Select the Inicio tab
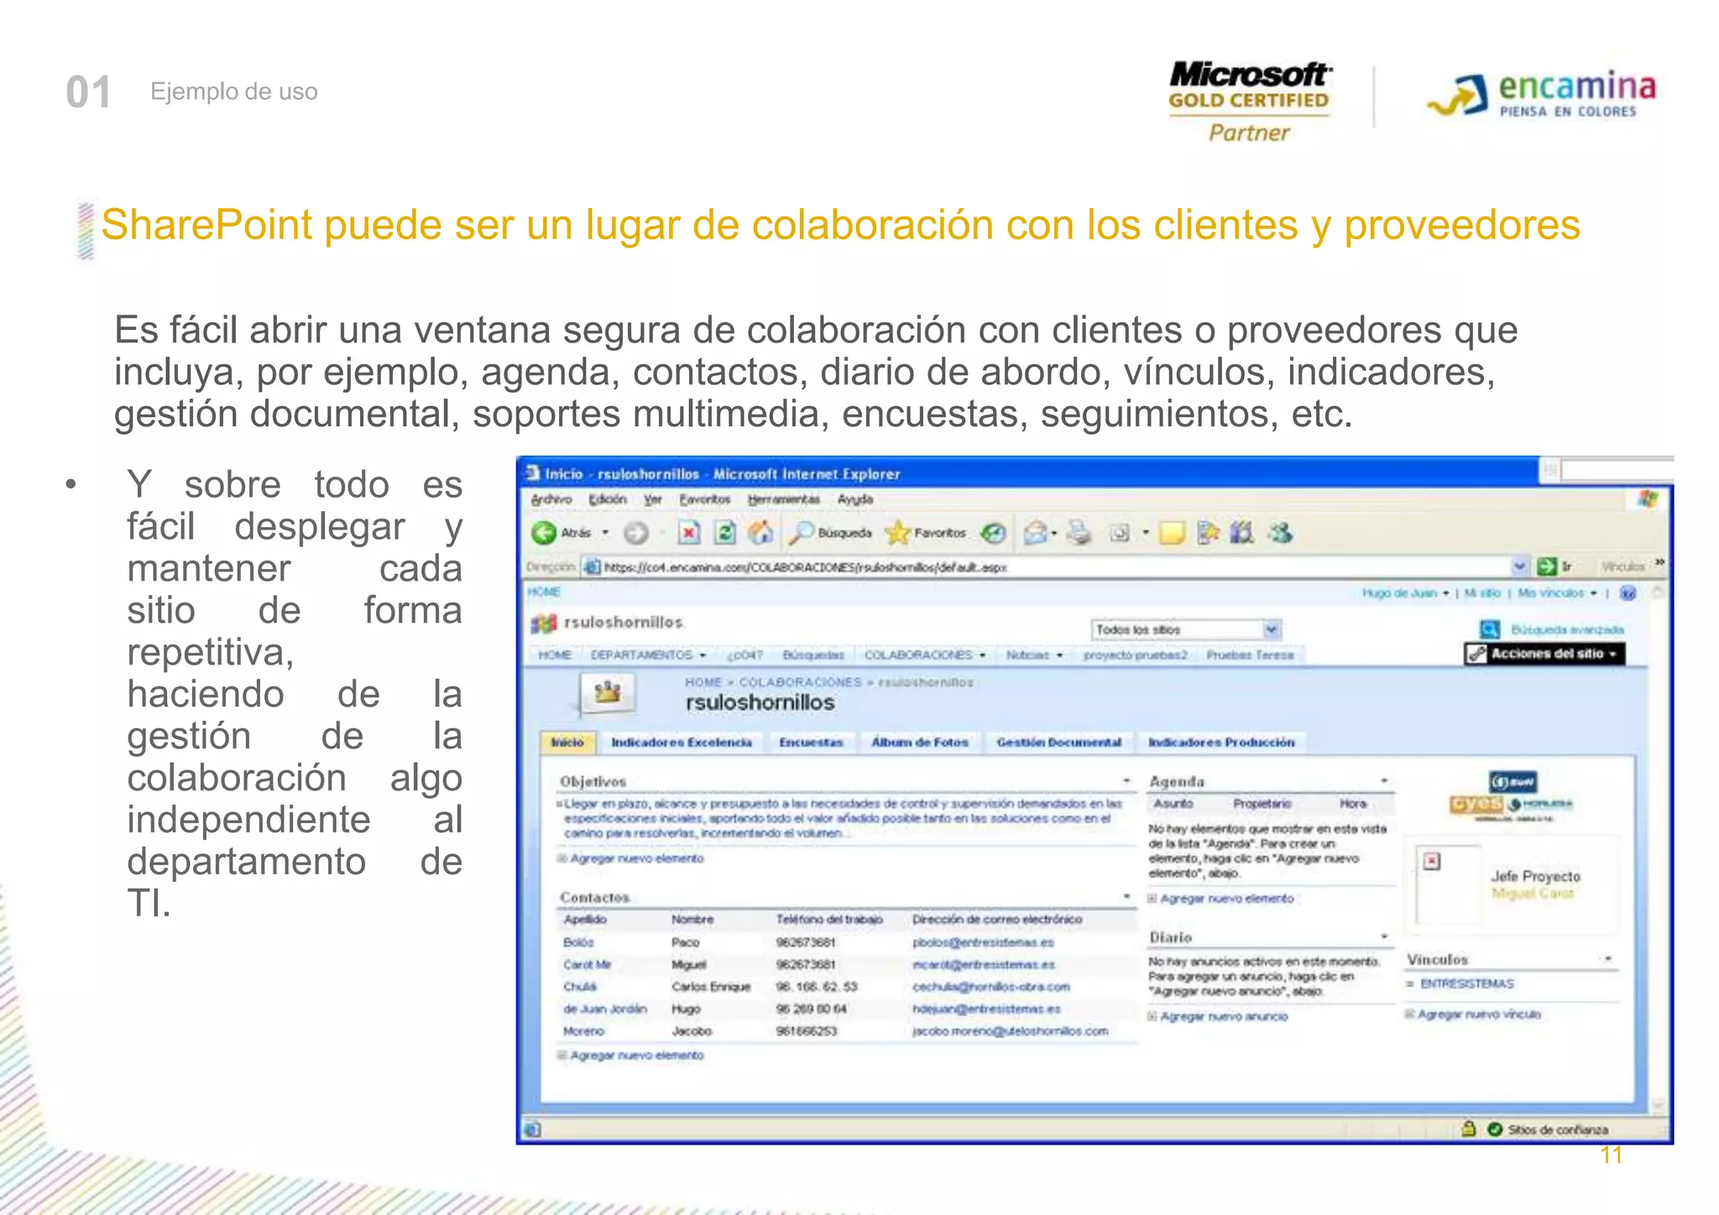The height and width of the screenshot is (1215, 1719). click(x=567, y=743)
